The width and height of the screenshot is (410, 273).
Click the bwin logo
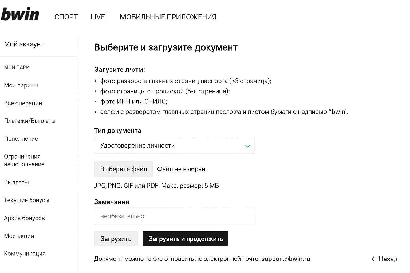20,14
